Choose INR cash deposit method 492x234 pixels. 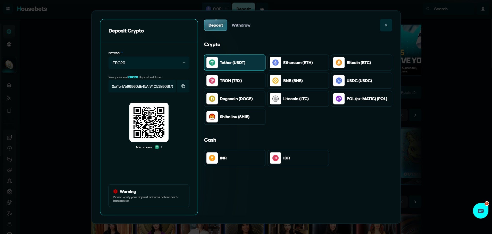point(235,158)
